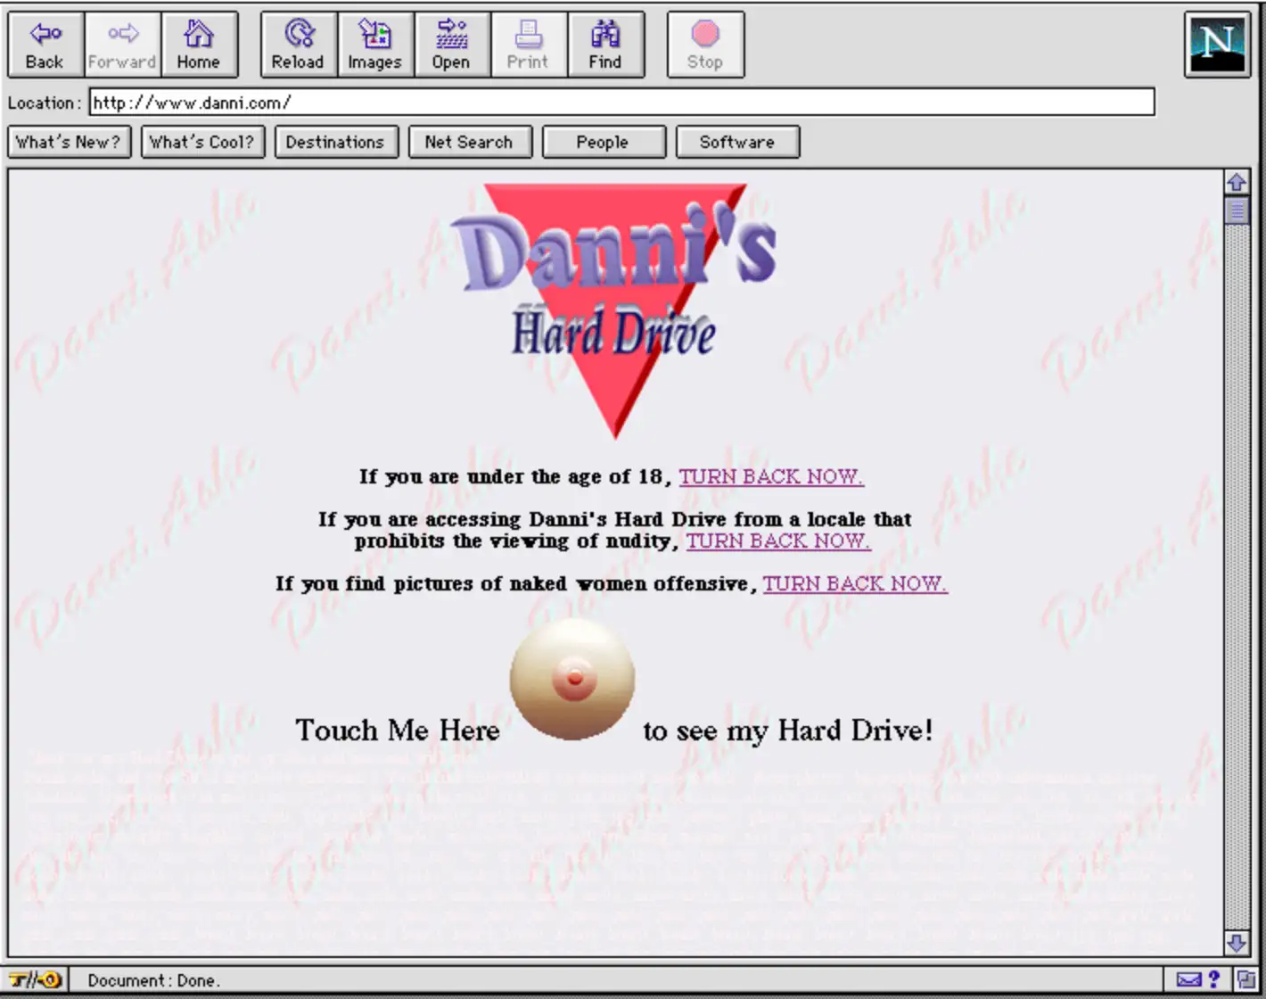This screenshot has height=999, width=1266.
Task: Click the help question mark icon
Action: pos(1216,979)
